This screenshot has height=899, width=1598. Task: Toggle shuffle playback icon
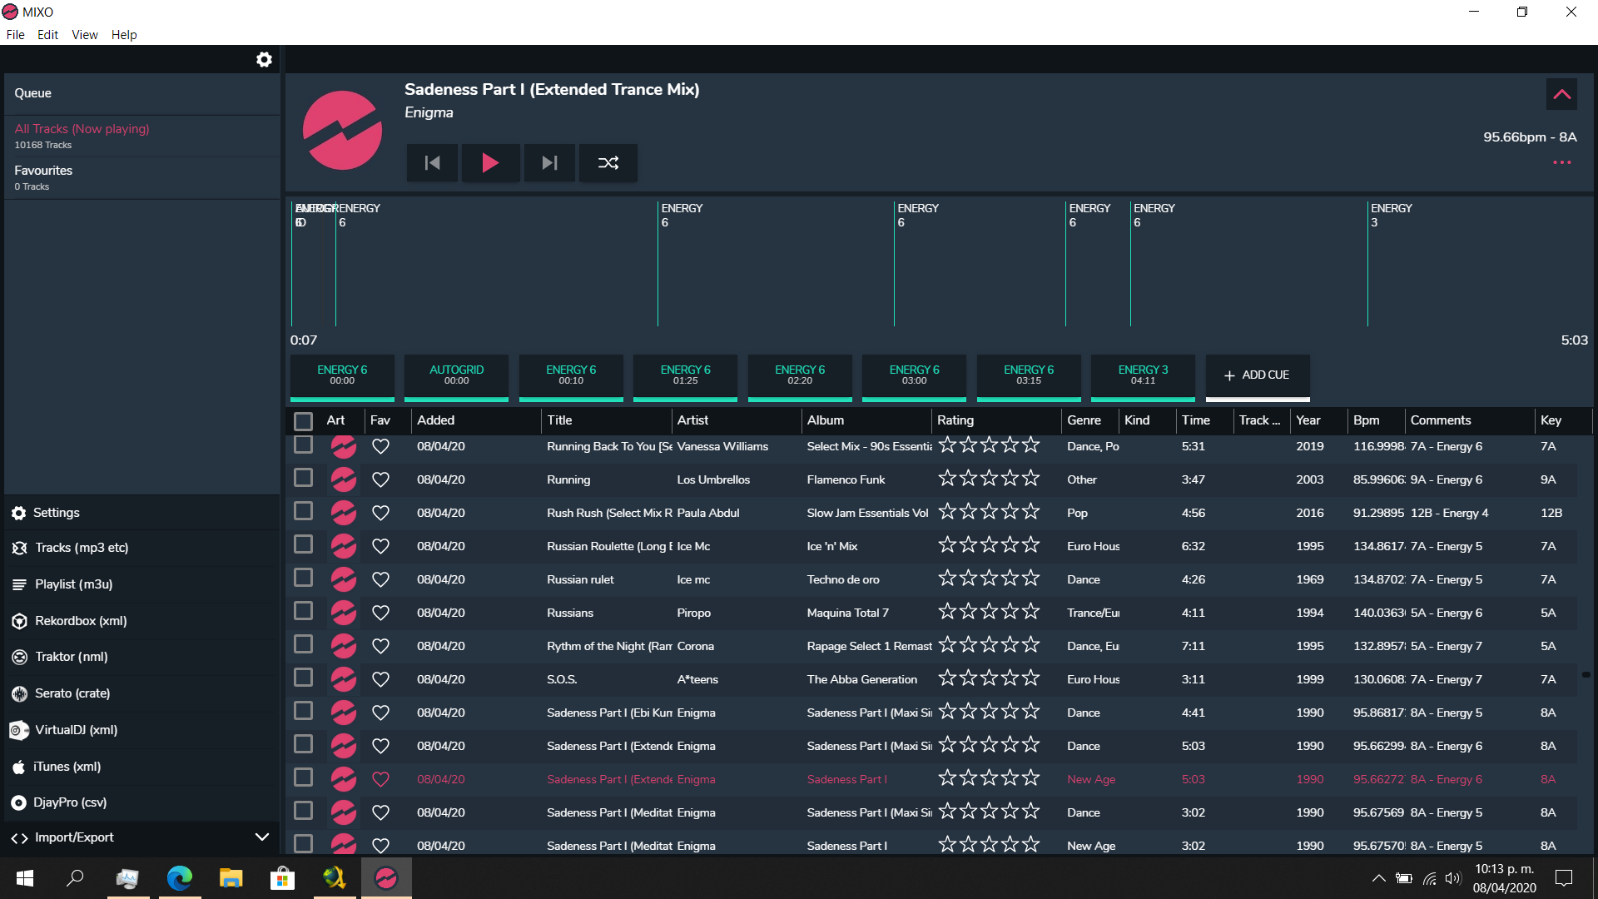(x=608, y=163)
